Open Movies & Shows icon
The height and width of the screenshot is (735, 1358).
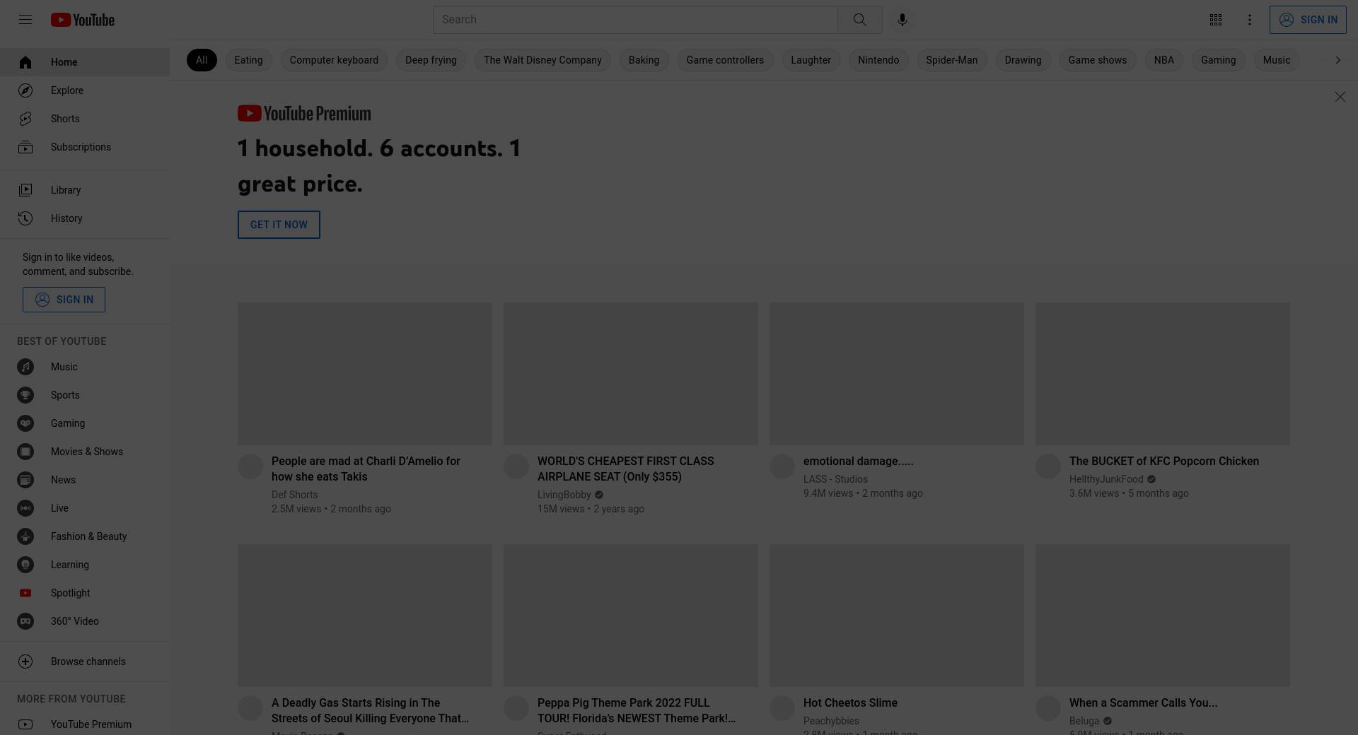(x=25, y=452)
